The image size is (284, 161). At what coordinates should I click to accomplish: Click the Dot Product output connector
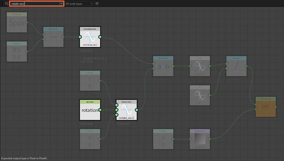173,66
